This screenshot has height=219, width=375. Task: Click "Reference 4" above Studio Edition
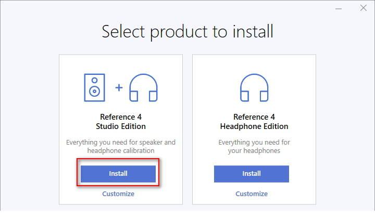121,117
